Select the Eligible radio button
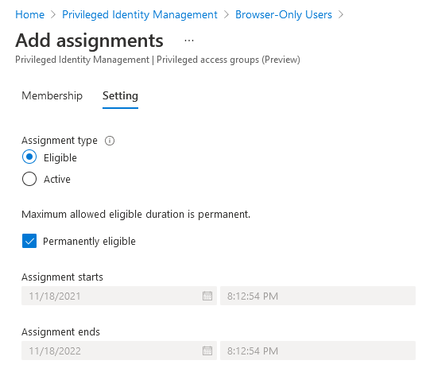Viewport: 422px width, 368px height. (29, 157)
